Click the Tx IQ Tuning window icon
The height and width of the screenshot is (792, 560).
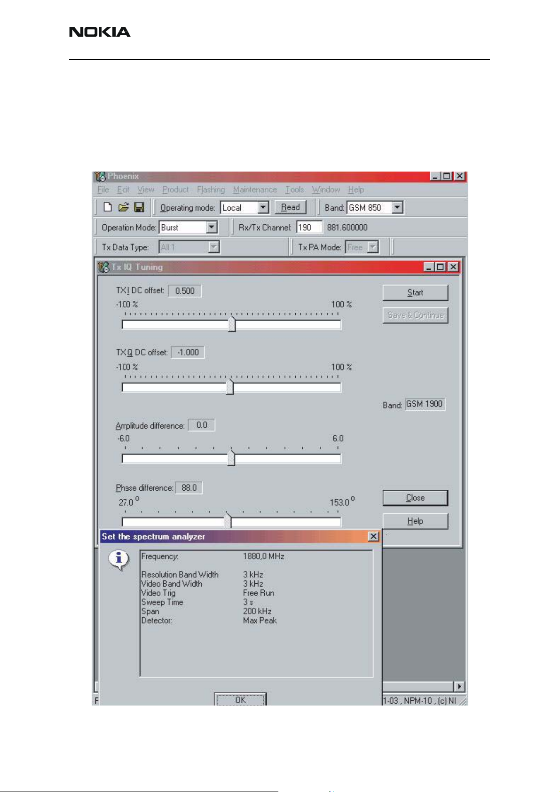pos(103,267)
